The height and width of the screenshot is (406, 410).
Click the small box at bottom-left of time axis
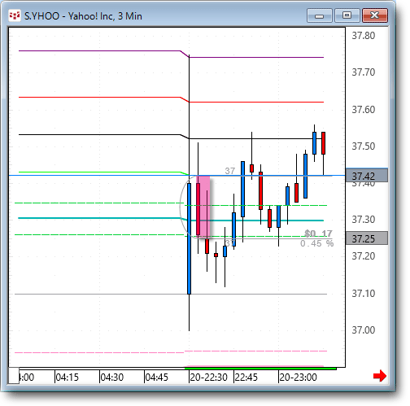14,376
